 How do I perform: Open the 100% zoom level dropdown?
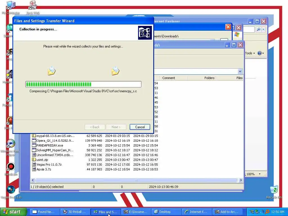point(260,174)
